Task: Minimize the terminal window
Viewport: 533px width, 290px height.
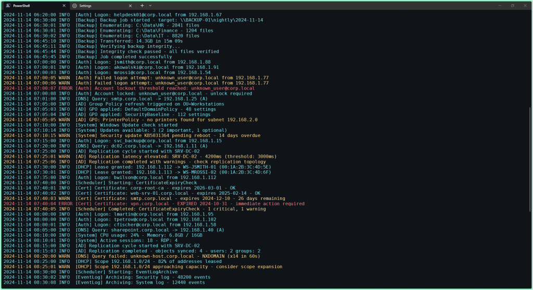Action: point(500,5)
